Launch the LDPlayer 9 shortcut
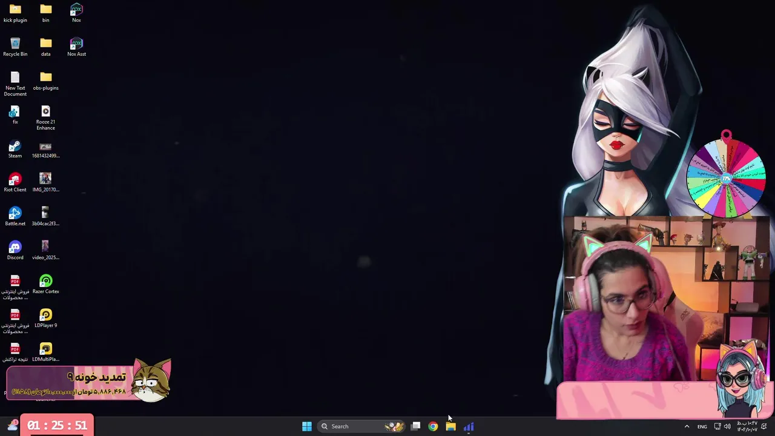Viewport: 775px width, 436px height. pyautogui.click(x=45, y=319)
